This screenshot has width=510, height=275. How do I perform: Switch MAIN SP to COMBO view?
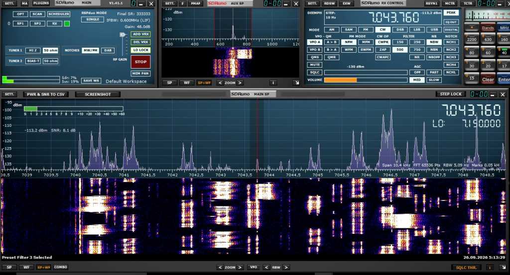(60, 268)
